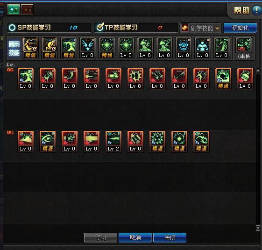Open 帮助 help info icon
Viewport: 262px width, 250px height.
(256, 10)
